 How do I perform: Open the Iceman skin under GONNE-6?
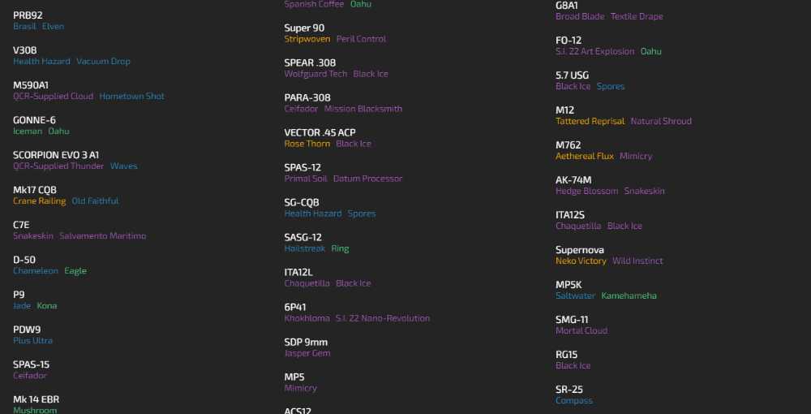(28, 131)
